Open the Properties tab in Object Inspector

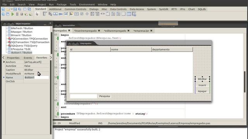13,58
